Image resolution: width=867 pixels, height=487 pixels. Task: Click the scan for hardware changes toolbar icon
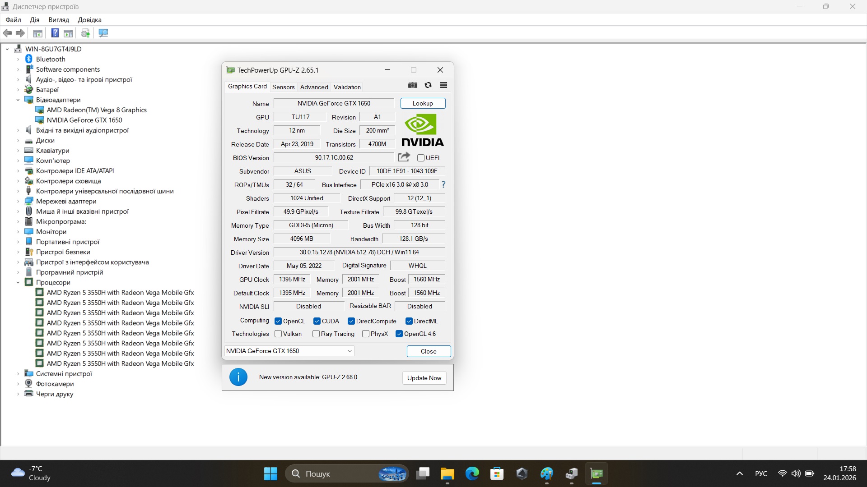tap(103, 33)
